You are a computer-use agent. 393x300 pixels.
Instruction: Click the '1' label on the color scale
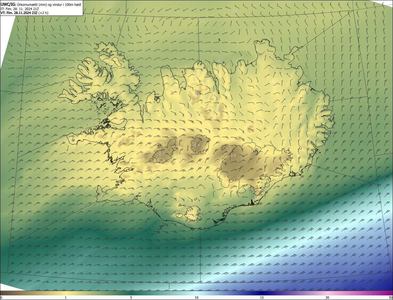66,298
